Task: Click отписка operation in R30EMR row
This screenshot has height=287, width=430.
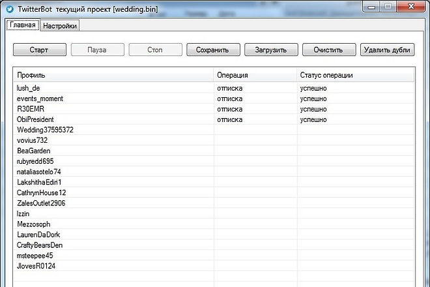Action: pos(230,110)
